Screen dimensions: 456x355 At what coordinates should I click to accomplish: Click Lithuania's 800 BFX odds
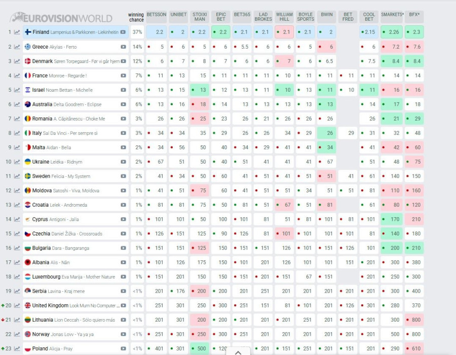coord(414,320)
